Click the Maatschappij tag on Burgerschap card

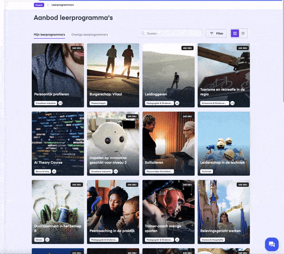point(98,103)
